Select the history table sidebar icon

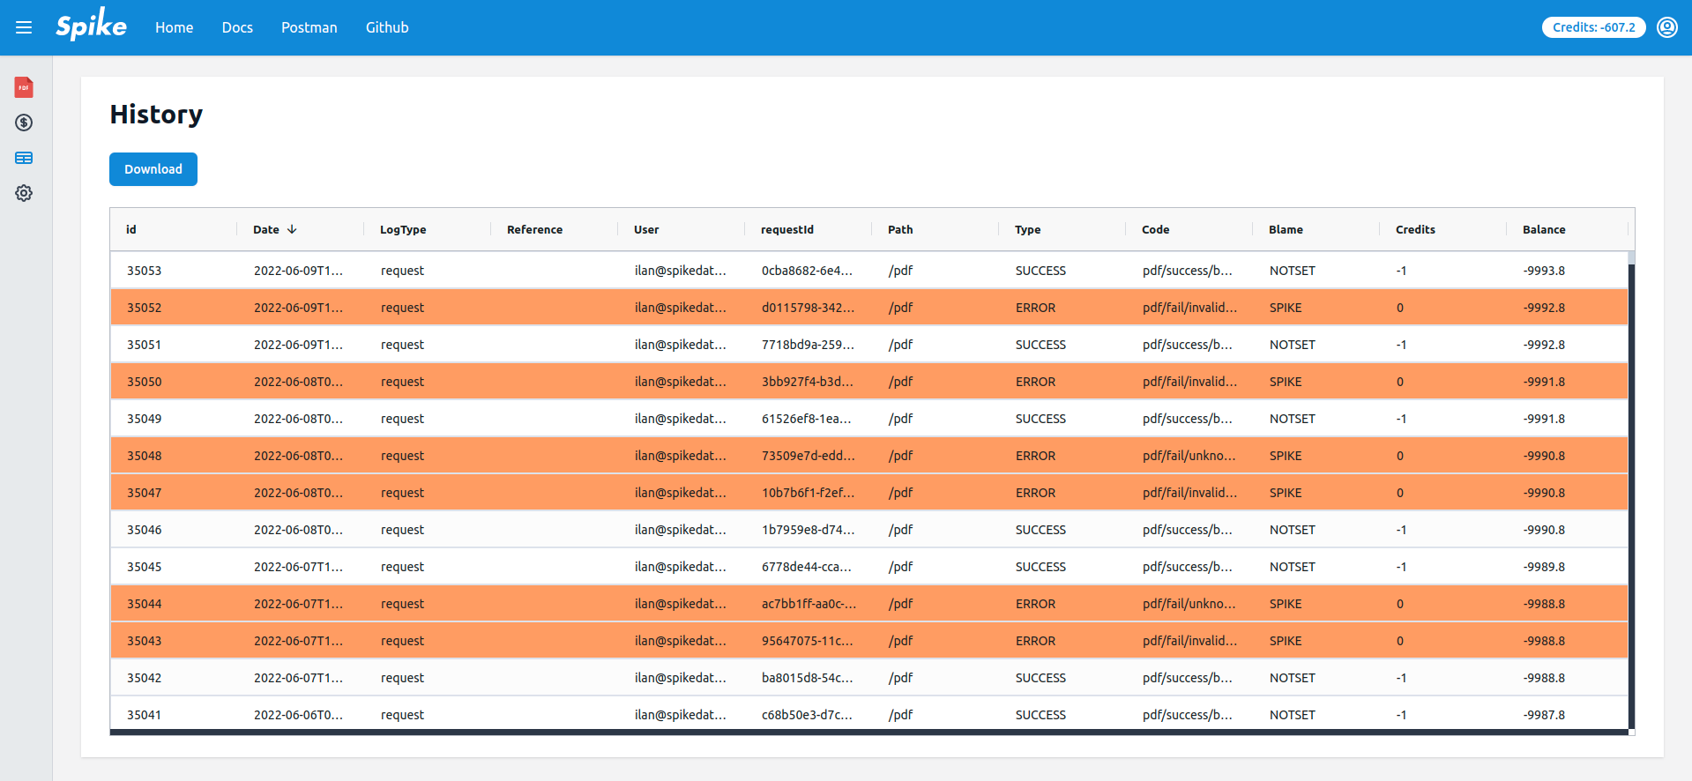tap(24, 158)
